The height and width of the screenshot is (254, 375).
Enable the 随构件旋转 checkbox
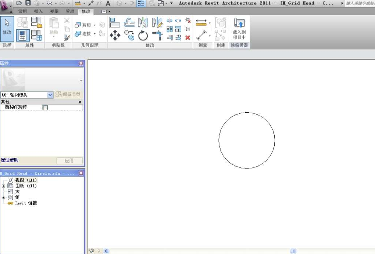pyautogui.click(x=45, y=108)
